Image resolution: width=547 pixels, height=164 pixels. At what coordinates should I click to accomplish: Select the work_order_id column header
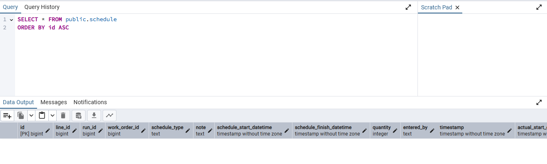123,130
